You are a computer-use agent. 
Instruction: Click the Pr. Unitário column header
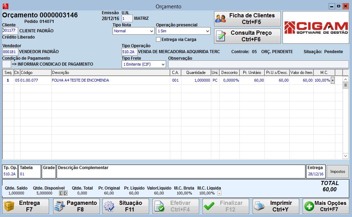(252, 73)
